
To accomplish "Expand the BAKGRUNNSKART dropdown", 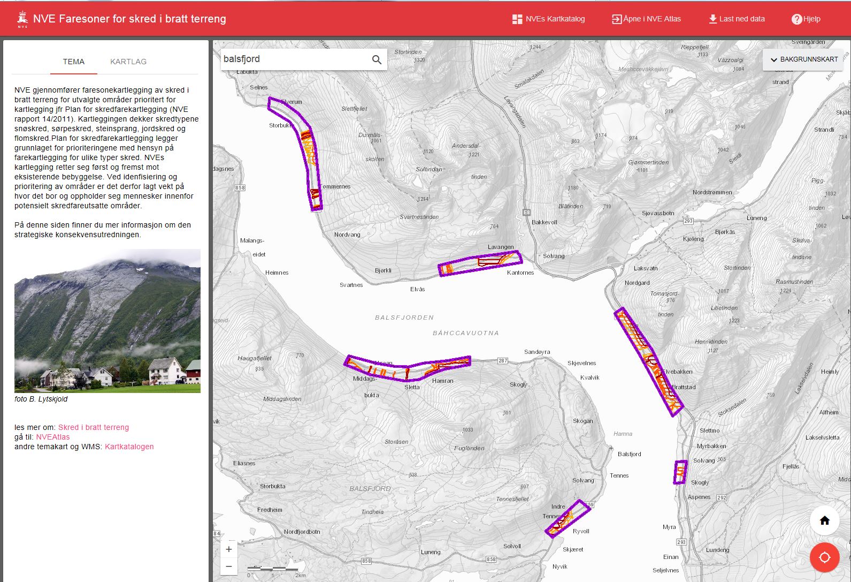I will pos(804,59).
